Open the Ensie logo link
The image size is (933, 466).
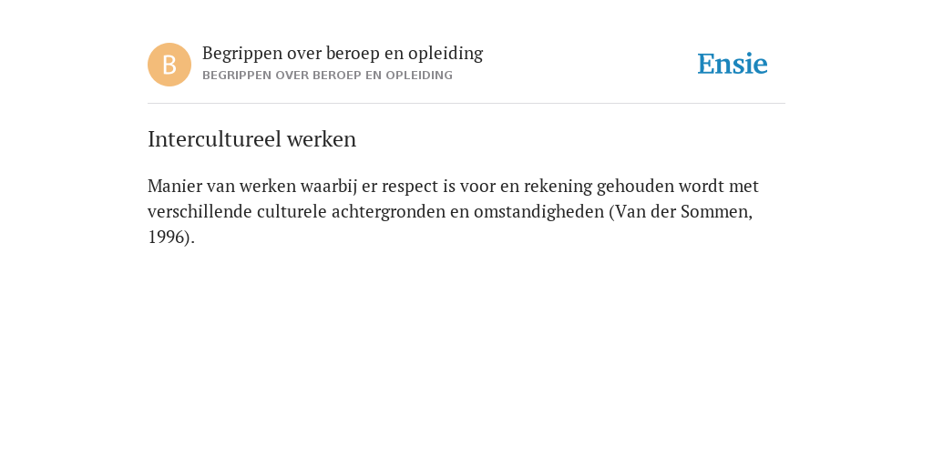[x=733, y=64]
